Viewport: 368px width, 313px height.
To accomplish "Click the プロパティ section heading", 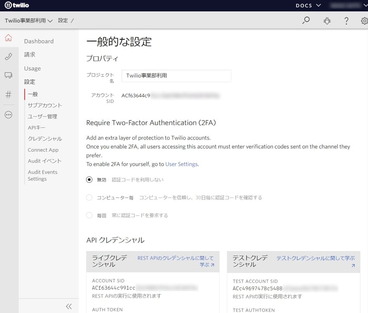I will (x=102, y=58).
